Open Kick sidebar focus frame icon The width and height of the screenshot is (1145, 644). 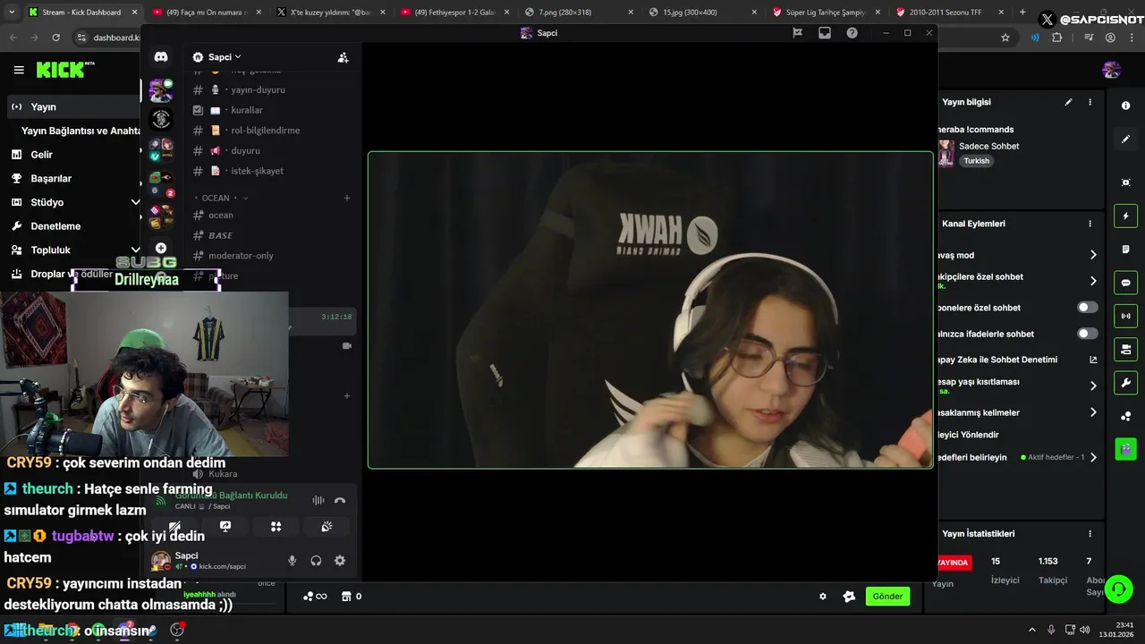[x=1125, y=182]
